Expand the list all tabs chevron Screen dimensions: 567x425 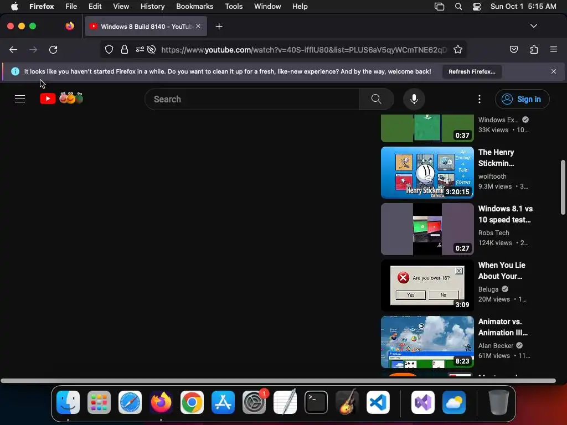click(x=533, y=26)
